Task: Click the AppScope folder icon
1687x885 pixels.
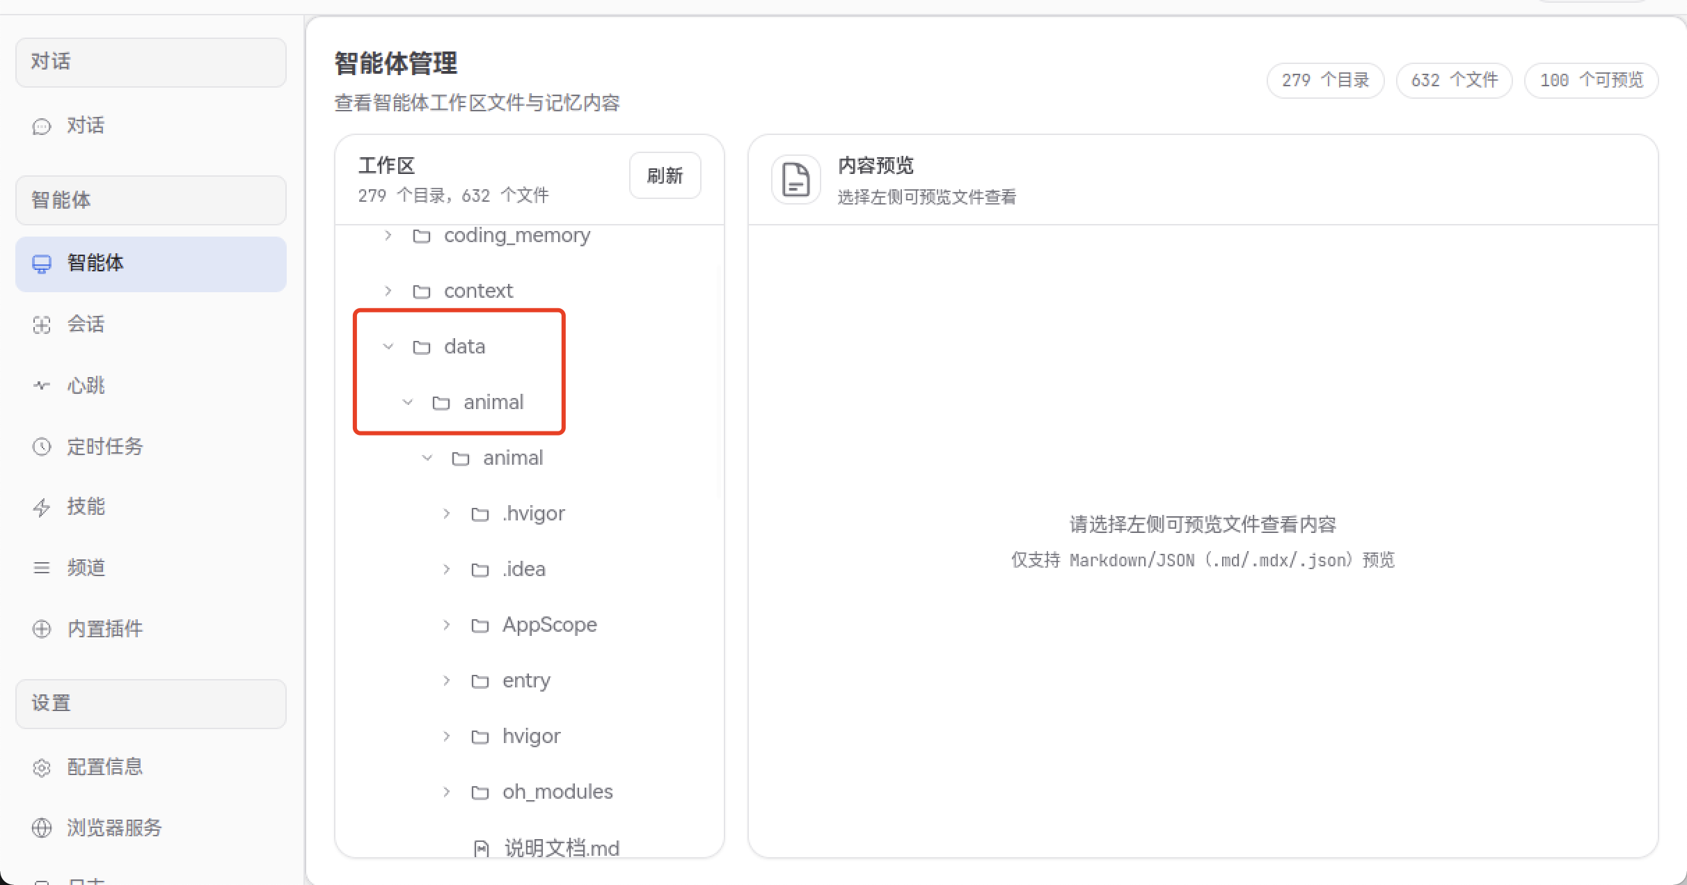Action: [x=480, y=625]
